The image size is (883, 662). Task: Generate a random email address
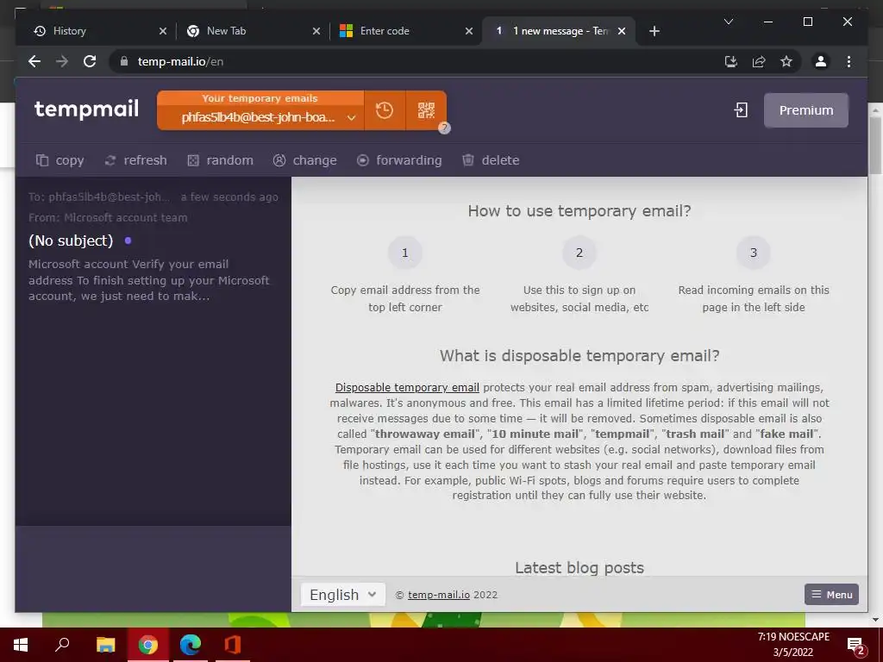pyautogui.click(x=220, y=160)
